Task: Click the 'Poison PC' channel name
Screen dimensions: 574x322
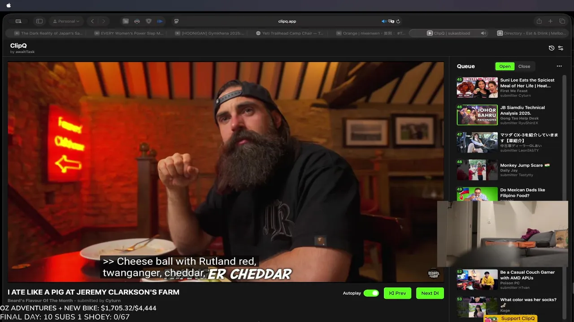Action: click(510, 283)
